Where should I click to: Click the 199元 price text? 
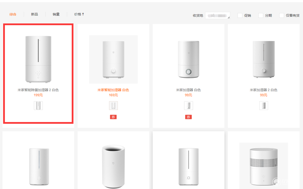coord(38,95)
